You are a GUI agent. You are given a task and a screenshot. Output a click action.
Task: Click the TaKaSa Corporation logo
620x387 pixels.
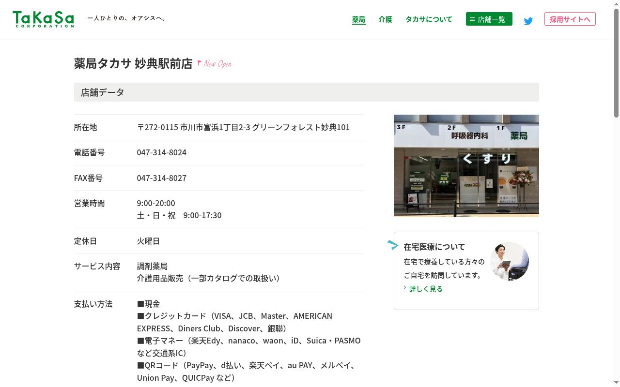(43, 19)
